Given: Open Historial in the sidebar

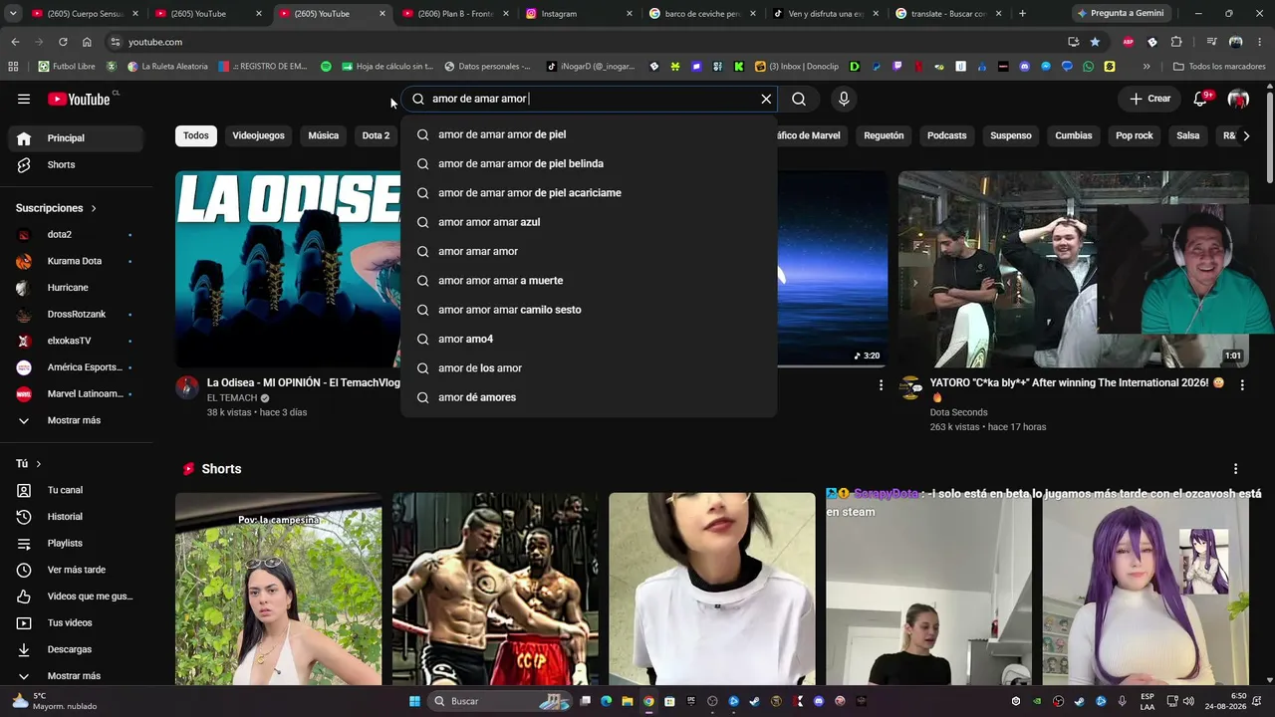Looking at the screenshot, I should click(x=76, y=517).
